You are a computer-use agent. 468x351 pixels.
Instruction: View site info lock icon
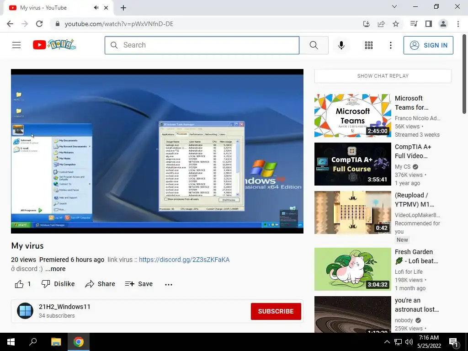(x=58, y=24)
